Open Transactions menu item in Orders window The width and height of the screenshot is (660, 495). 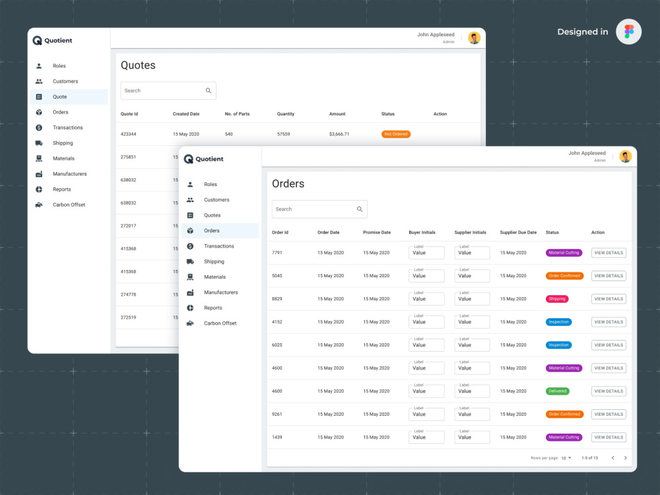[220, 246]
